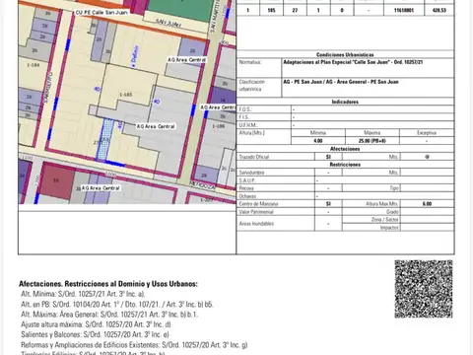Click the 'Máxima' column header
This screenshot has width=473, height=355.
tap(372, 133)
